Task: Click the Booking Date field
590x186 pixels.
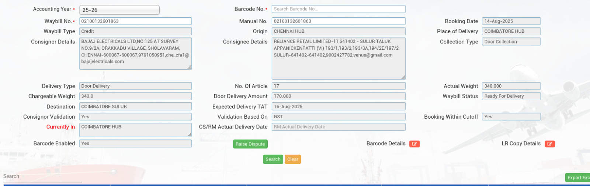Action: [511, 21]
